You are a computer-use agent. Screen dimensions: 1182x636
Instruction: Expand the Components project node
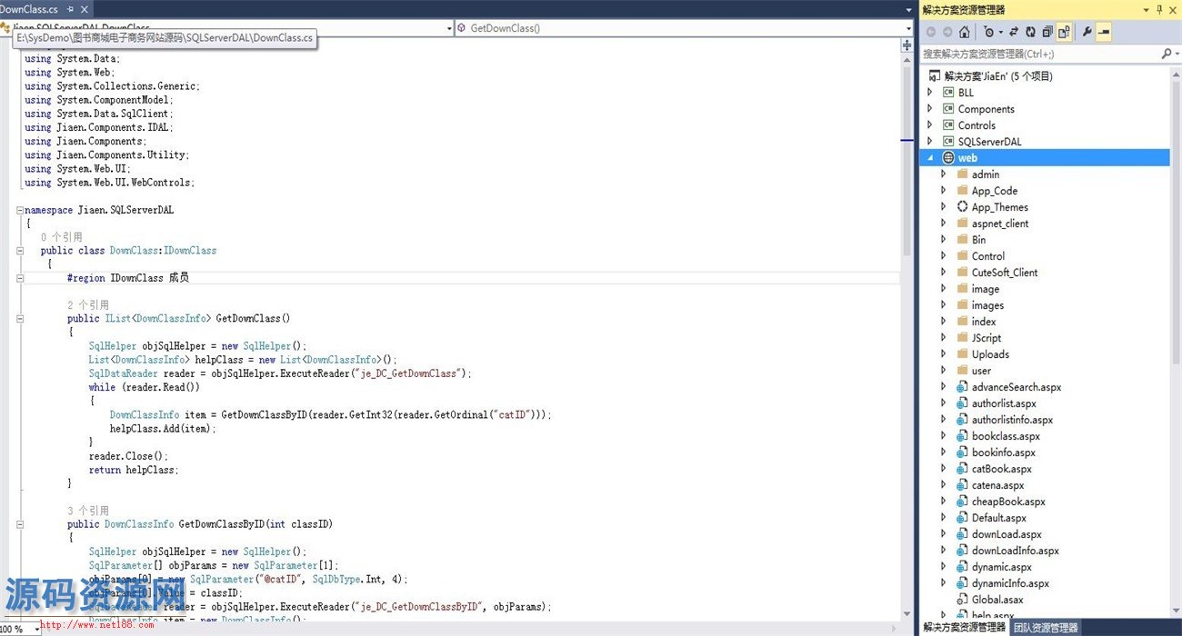click(x=929, y=109)
